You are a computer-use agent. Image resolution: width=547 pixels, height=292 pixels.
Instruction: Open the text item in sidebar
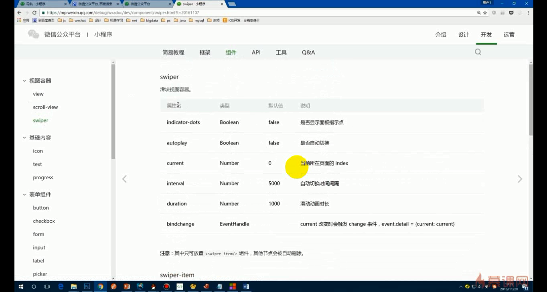click(x=37, y=164)
